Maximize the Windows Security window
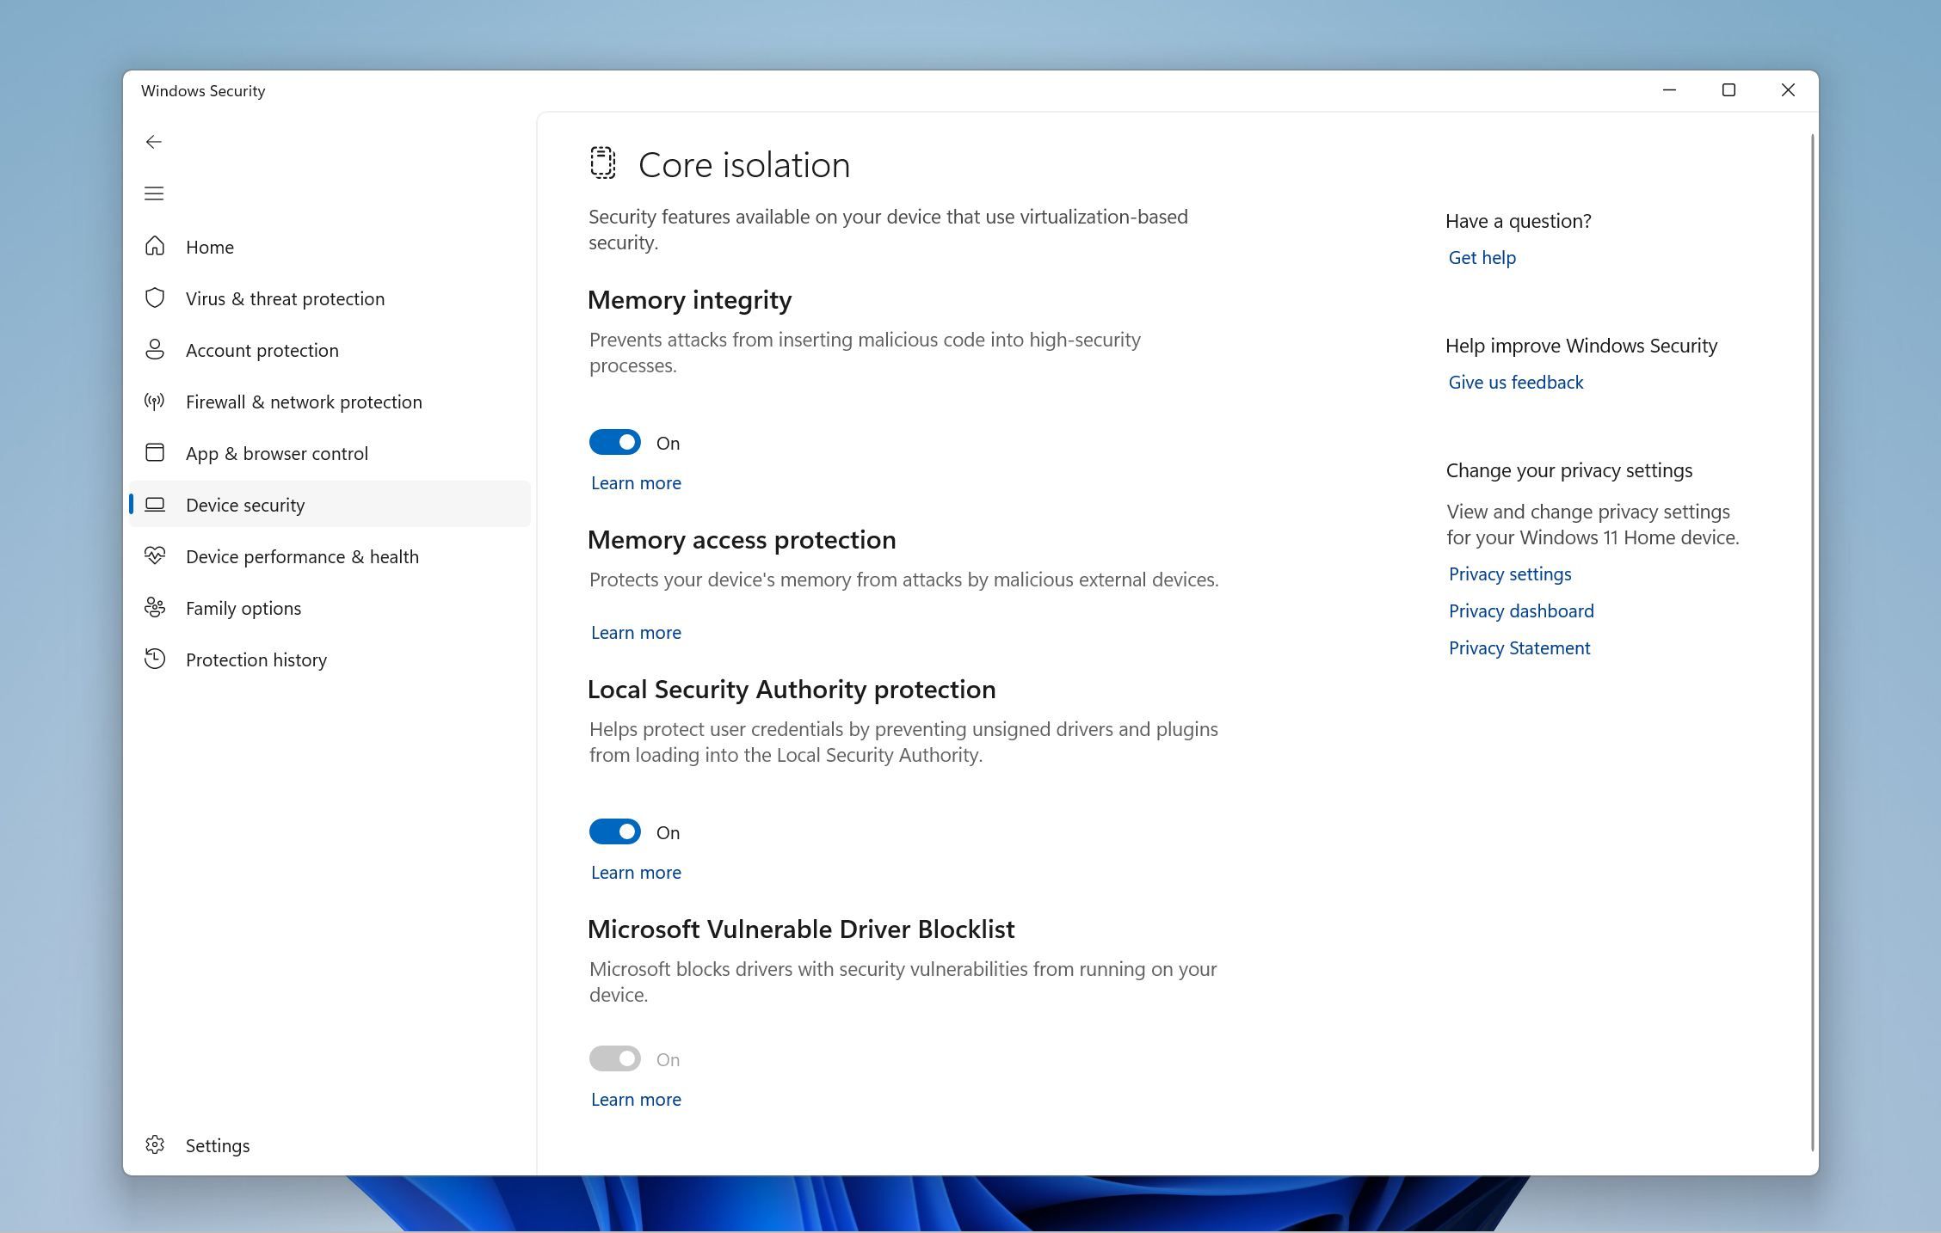This screenshot has height=1233, width=1941. click(x=1728, y=90)
